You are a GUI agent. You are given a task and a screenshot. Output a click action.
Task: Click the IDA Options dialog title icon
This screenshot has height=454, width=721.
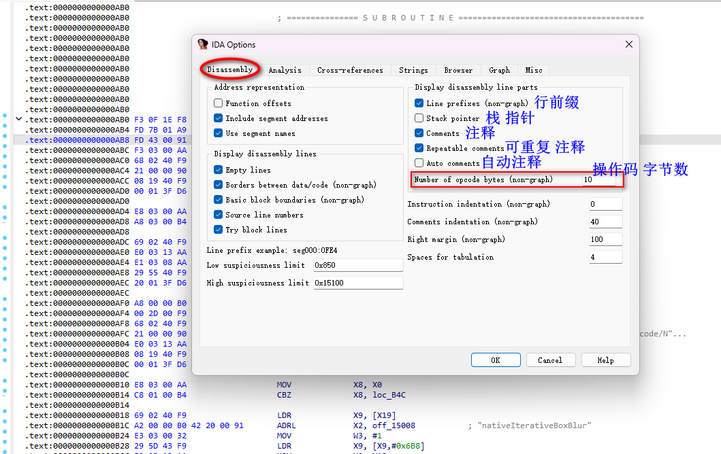click(x=203, y=44)
